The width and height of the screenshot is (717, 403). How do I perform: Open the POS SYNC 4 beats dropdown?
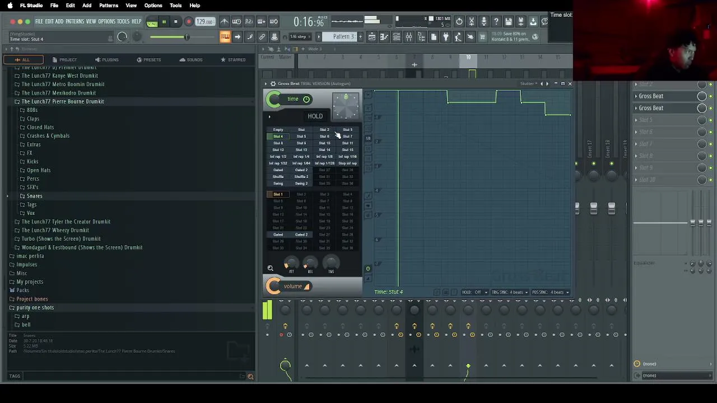point(550,292)
